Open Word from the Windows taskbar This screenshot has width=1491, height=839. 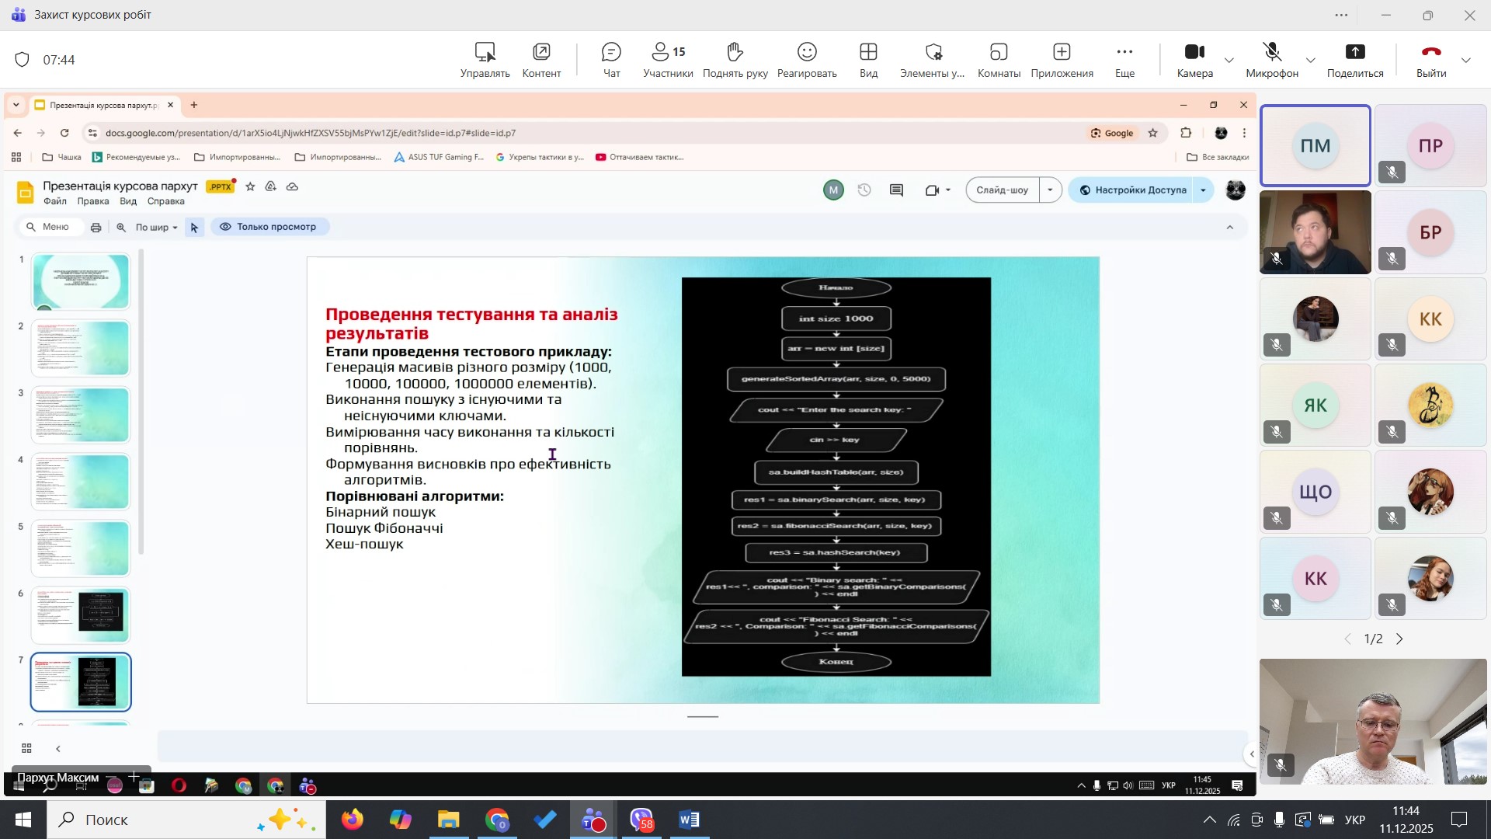click(689, 820)
